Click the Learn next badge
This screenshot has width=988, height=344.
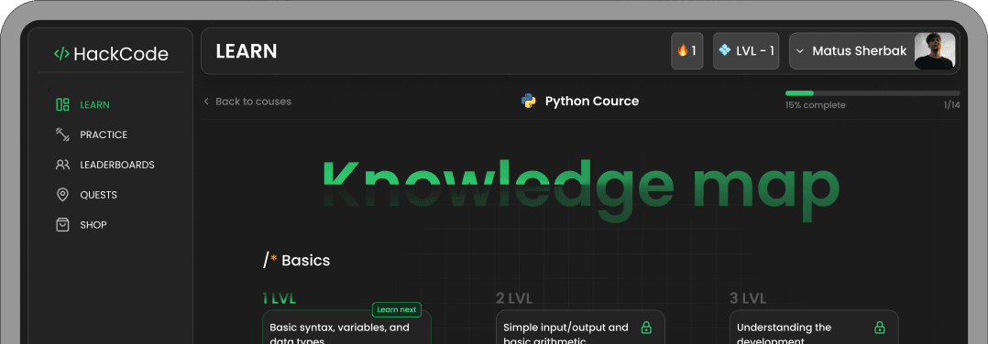pyautogui.click(x=397, y=309)
